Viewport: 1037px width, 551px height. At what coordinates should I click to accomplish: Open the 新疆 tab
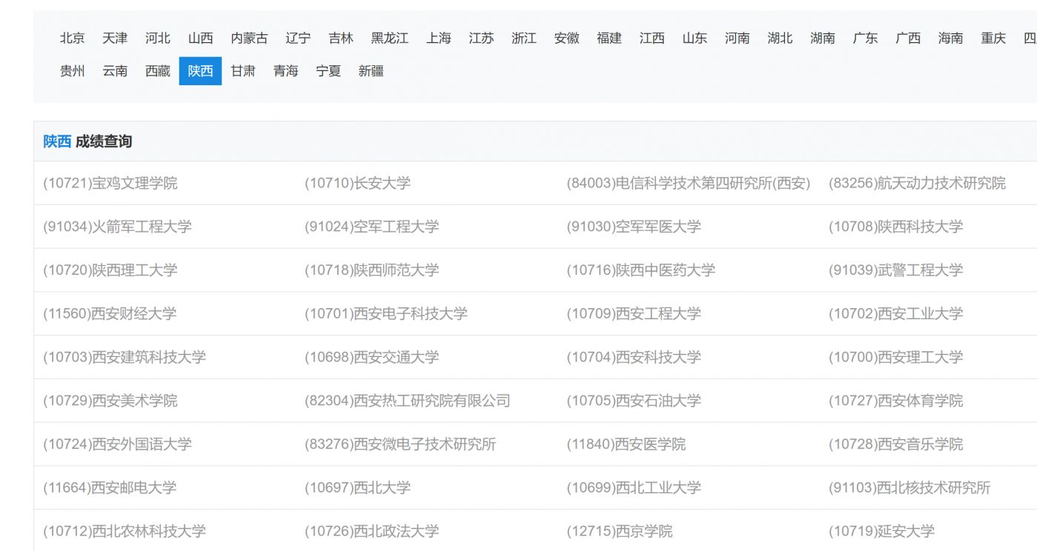[x=371, y=71]
